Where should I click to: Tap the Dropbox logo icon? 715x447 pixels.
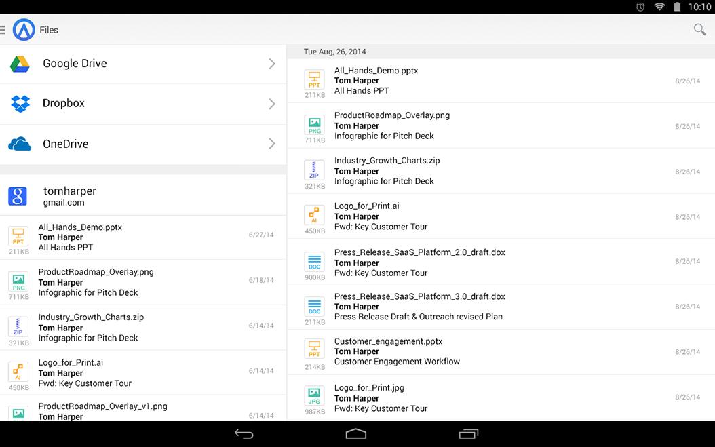[x=20, y=104]
